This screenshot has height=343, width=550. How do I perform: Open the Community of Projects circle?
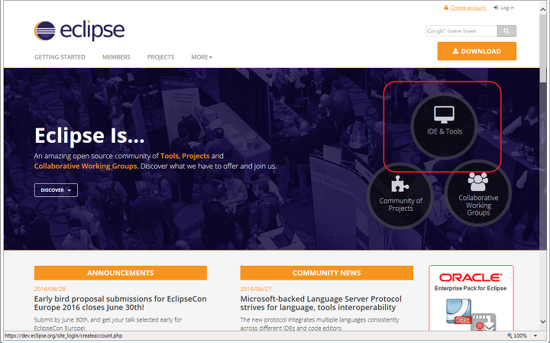(x=400, y=196)
